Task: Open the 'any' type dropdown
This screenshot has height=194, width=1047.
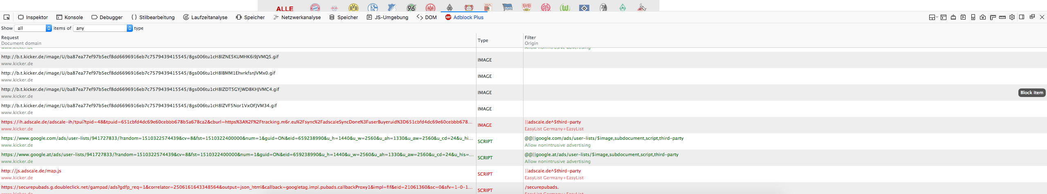Action: (x=103, y=28)
